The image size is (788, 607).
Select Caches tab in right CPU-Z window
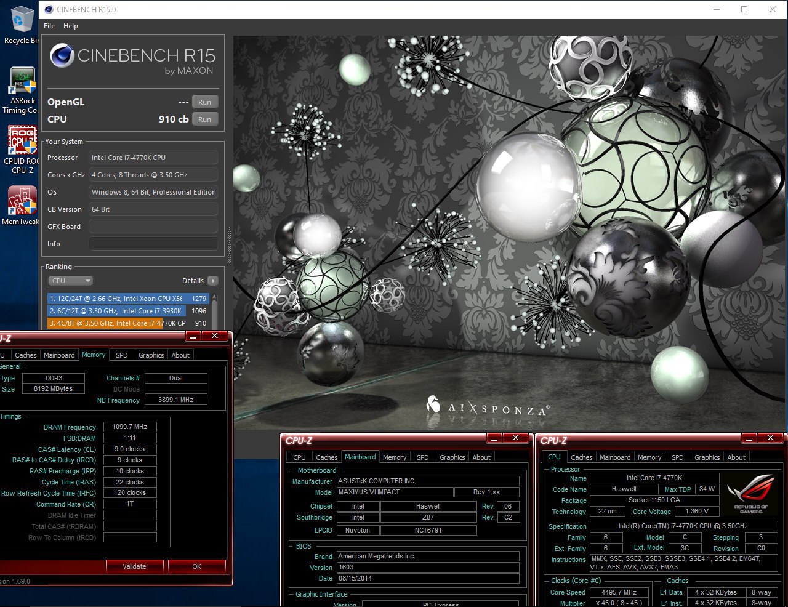tap(581, 457)
